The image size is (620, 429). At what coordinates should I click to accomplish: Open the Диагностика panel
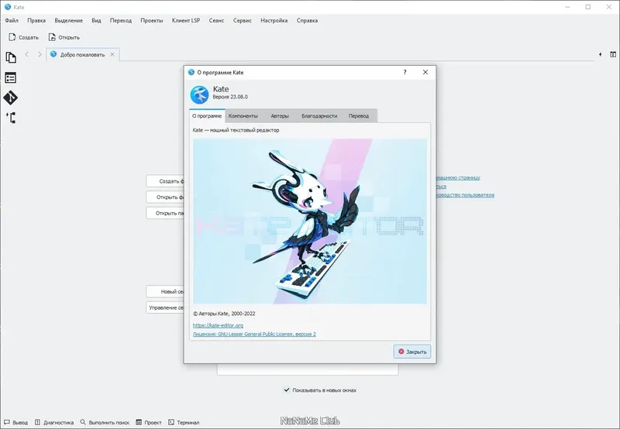pos(54,422)
